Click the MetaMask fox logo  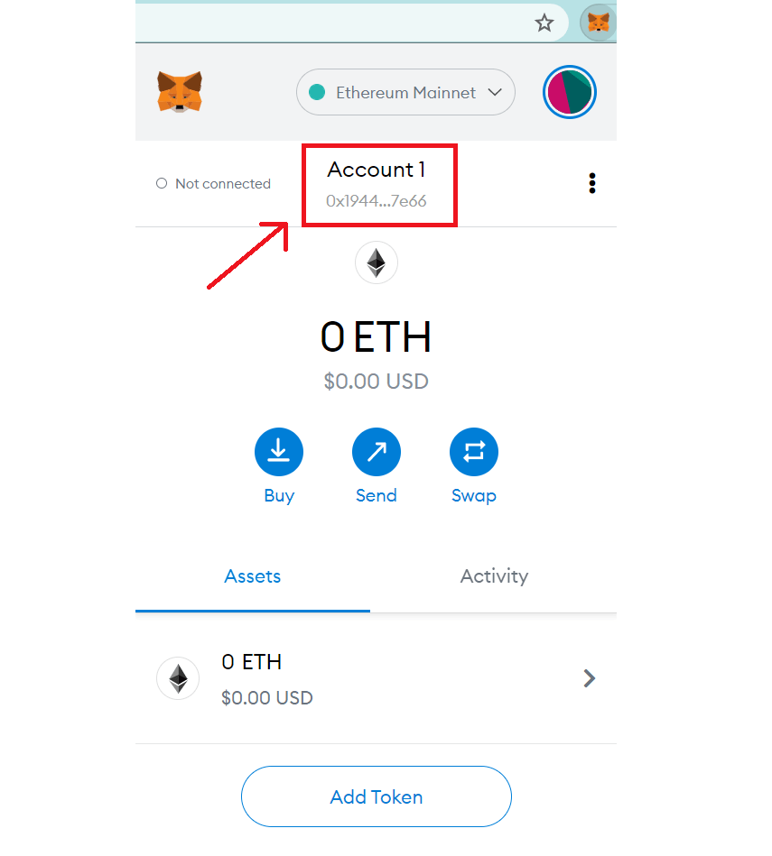pos(180,92)
